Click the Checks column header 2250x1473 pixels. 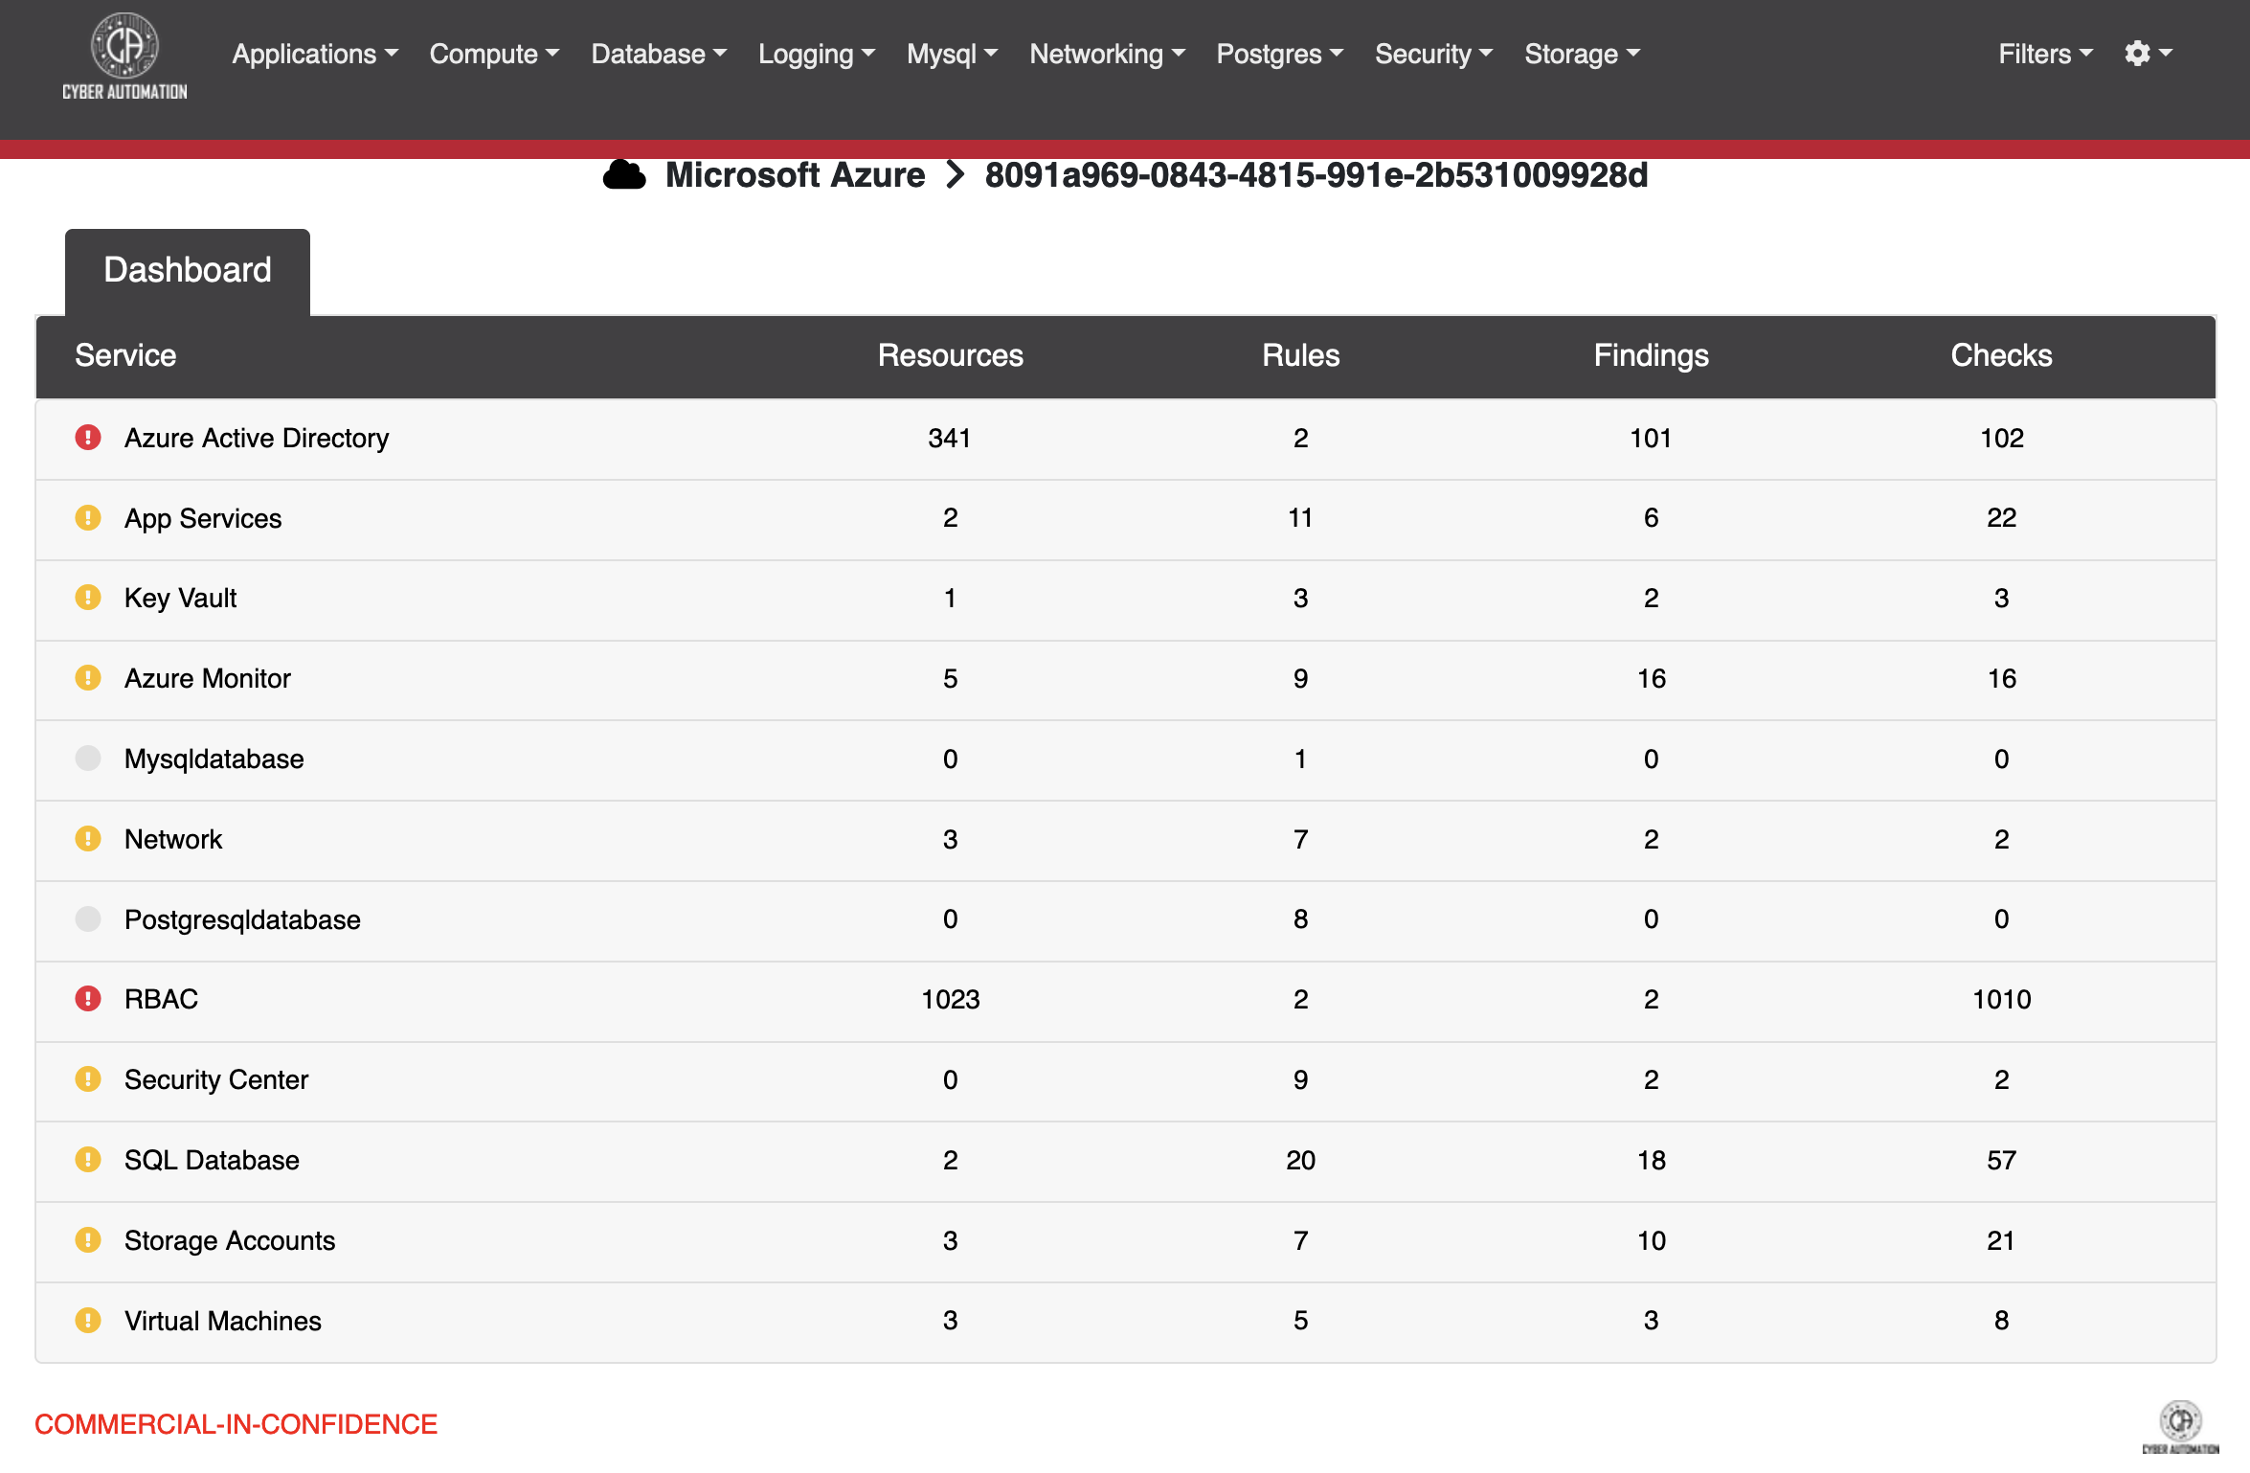click(x=2001, y=355)
